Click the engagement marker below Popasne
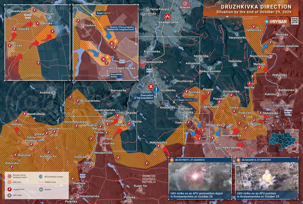The image size is (303, 204). tap(219, 102)
